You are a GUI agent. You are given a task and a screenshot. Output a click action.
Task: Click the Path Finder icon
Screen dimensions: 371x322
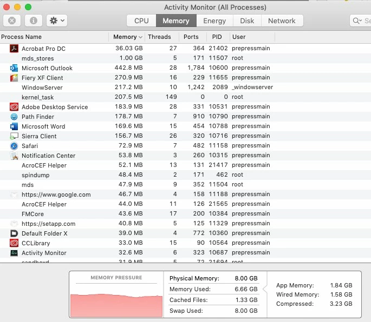pos(14,117)
